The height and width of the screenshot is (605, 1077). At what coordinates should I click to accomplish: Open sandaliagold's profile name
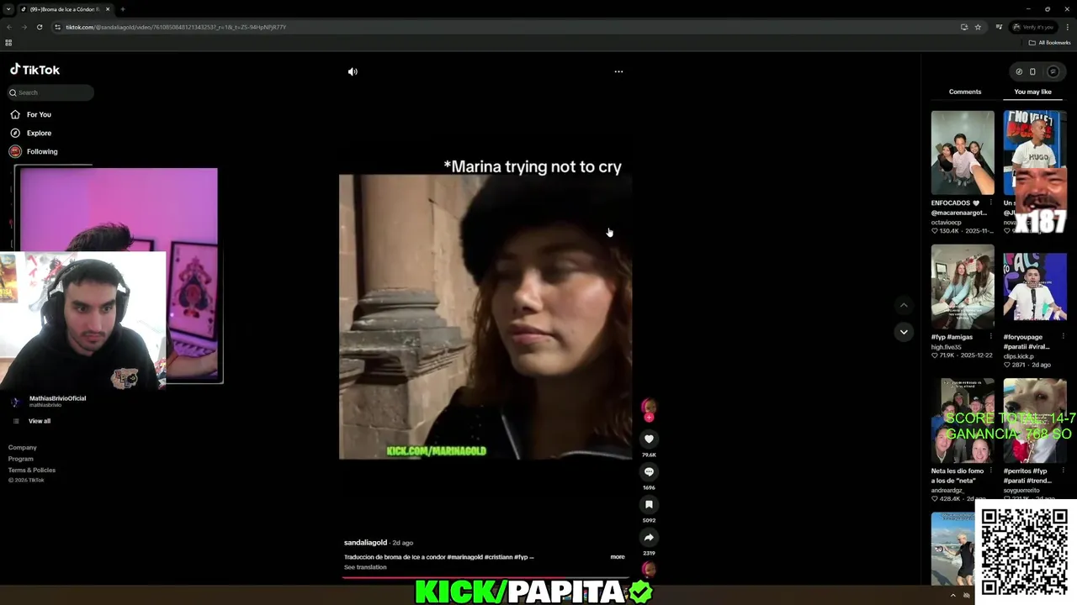click(x=365, y=542)
